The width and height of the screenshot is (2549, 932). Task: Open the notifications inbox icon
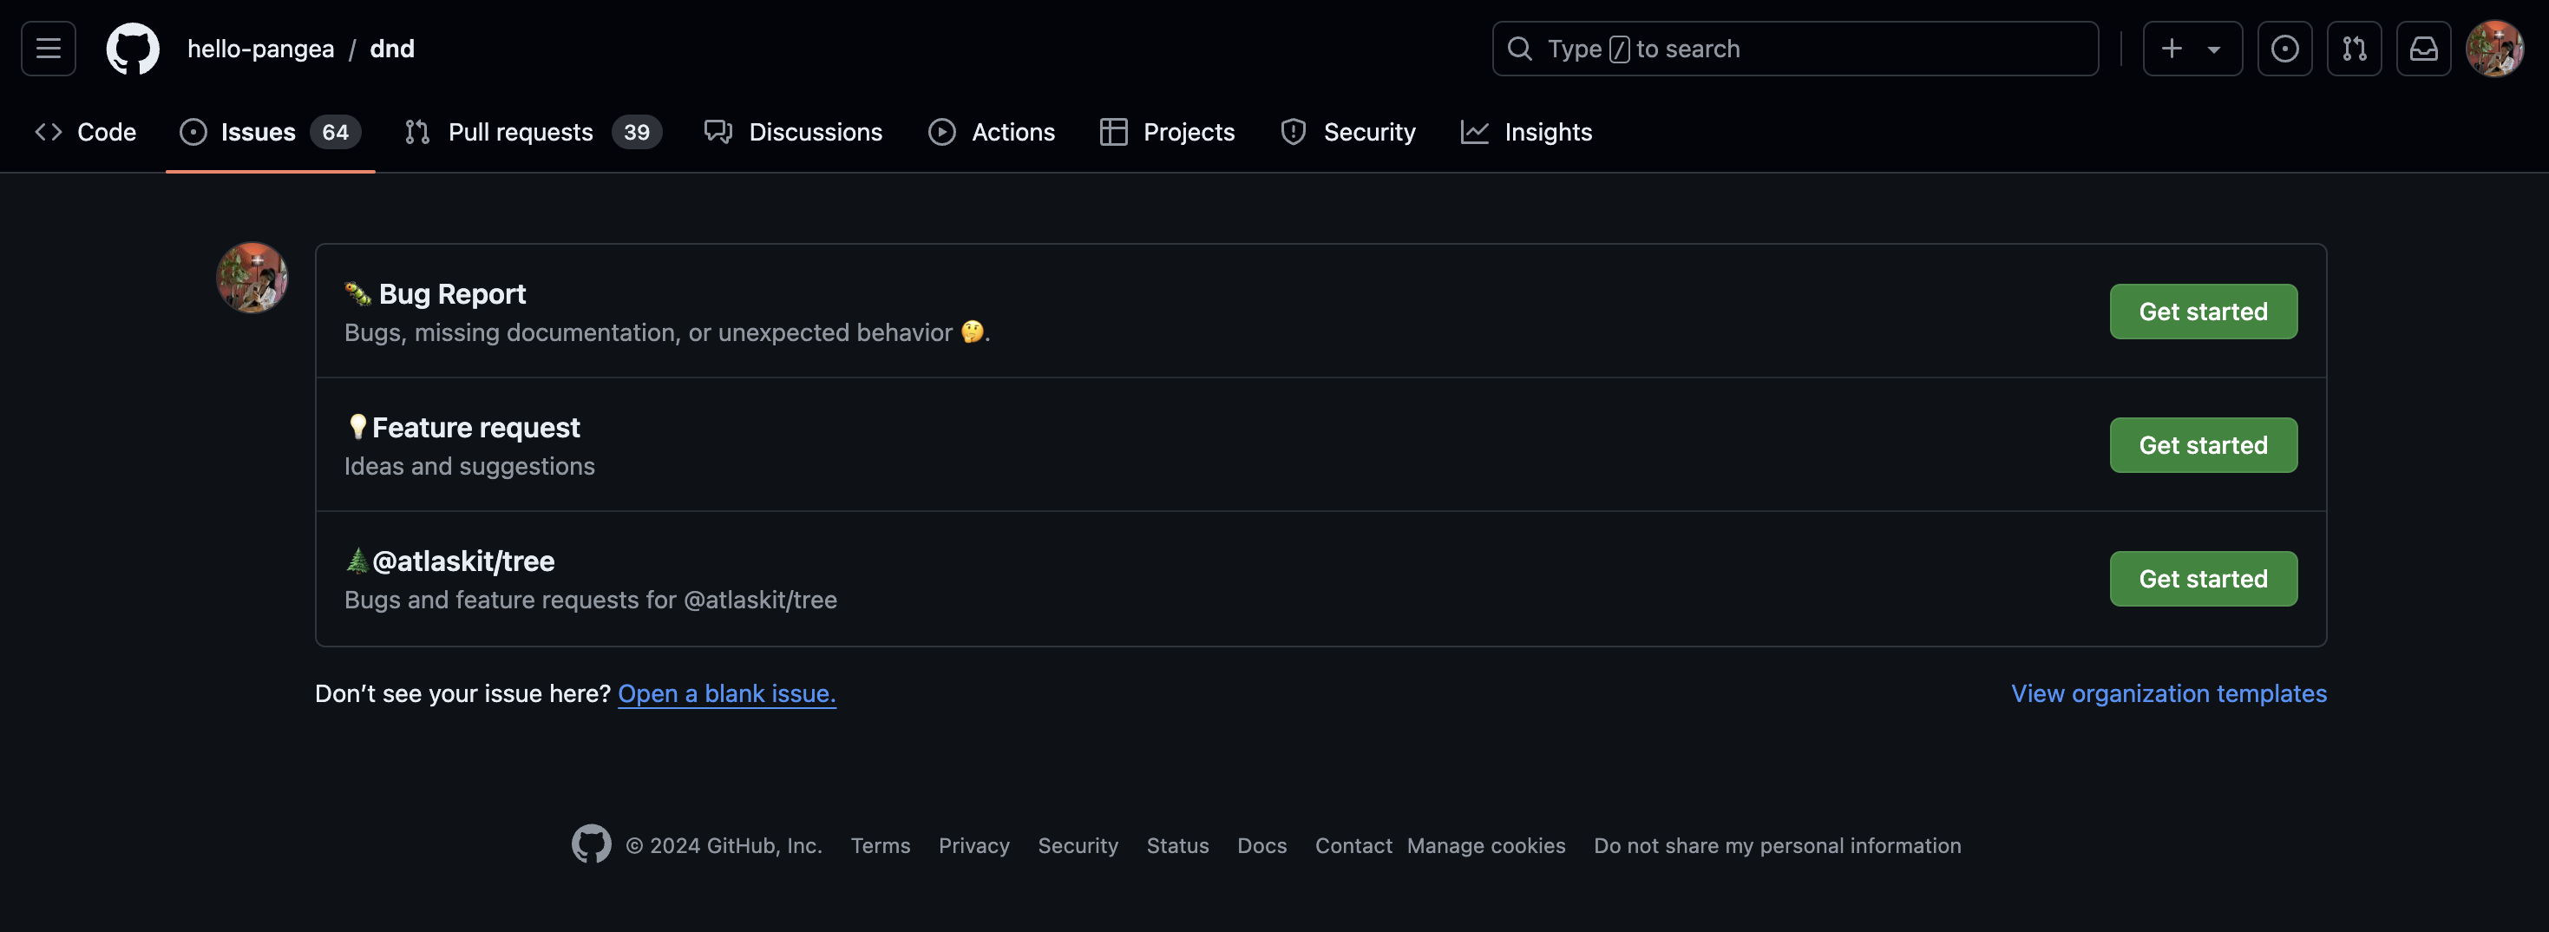pos(2423,49)
